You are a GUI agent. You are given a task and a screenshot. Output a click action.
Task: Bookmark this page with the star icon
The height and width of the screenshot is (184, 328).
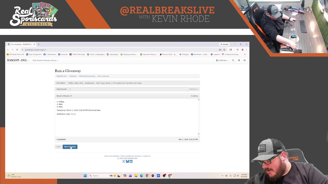[224, 50]
